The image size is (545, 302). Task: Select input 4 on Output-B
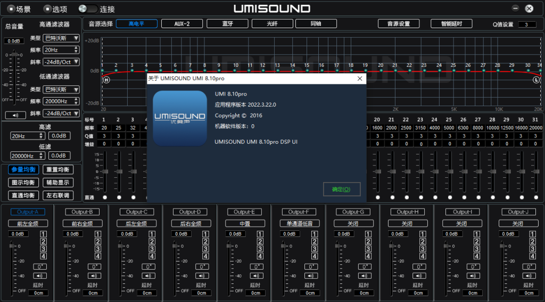tap(98, 256)
